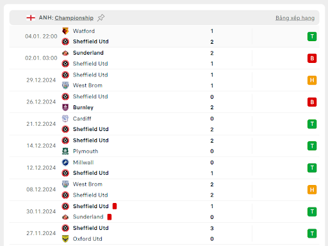This screenshot has height=246, width=328.
Task: Open the Cardiff vs Sheffield Utd match row
Action: coord(165,124)
